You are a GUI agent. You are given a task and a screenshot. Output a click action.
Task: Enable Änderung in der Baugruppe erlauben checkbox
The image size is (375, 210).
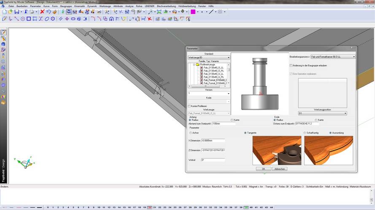pos(291,66)
